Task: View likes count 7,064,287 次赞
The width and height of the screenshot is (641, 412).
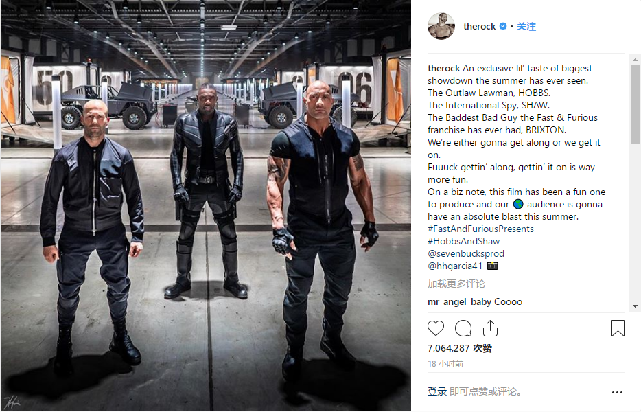Action: click(460, 348)
